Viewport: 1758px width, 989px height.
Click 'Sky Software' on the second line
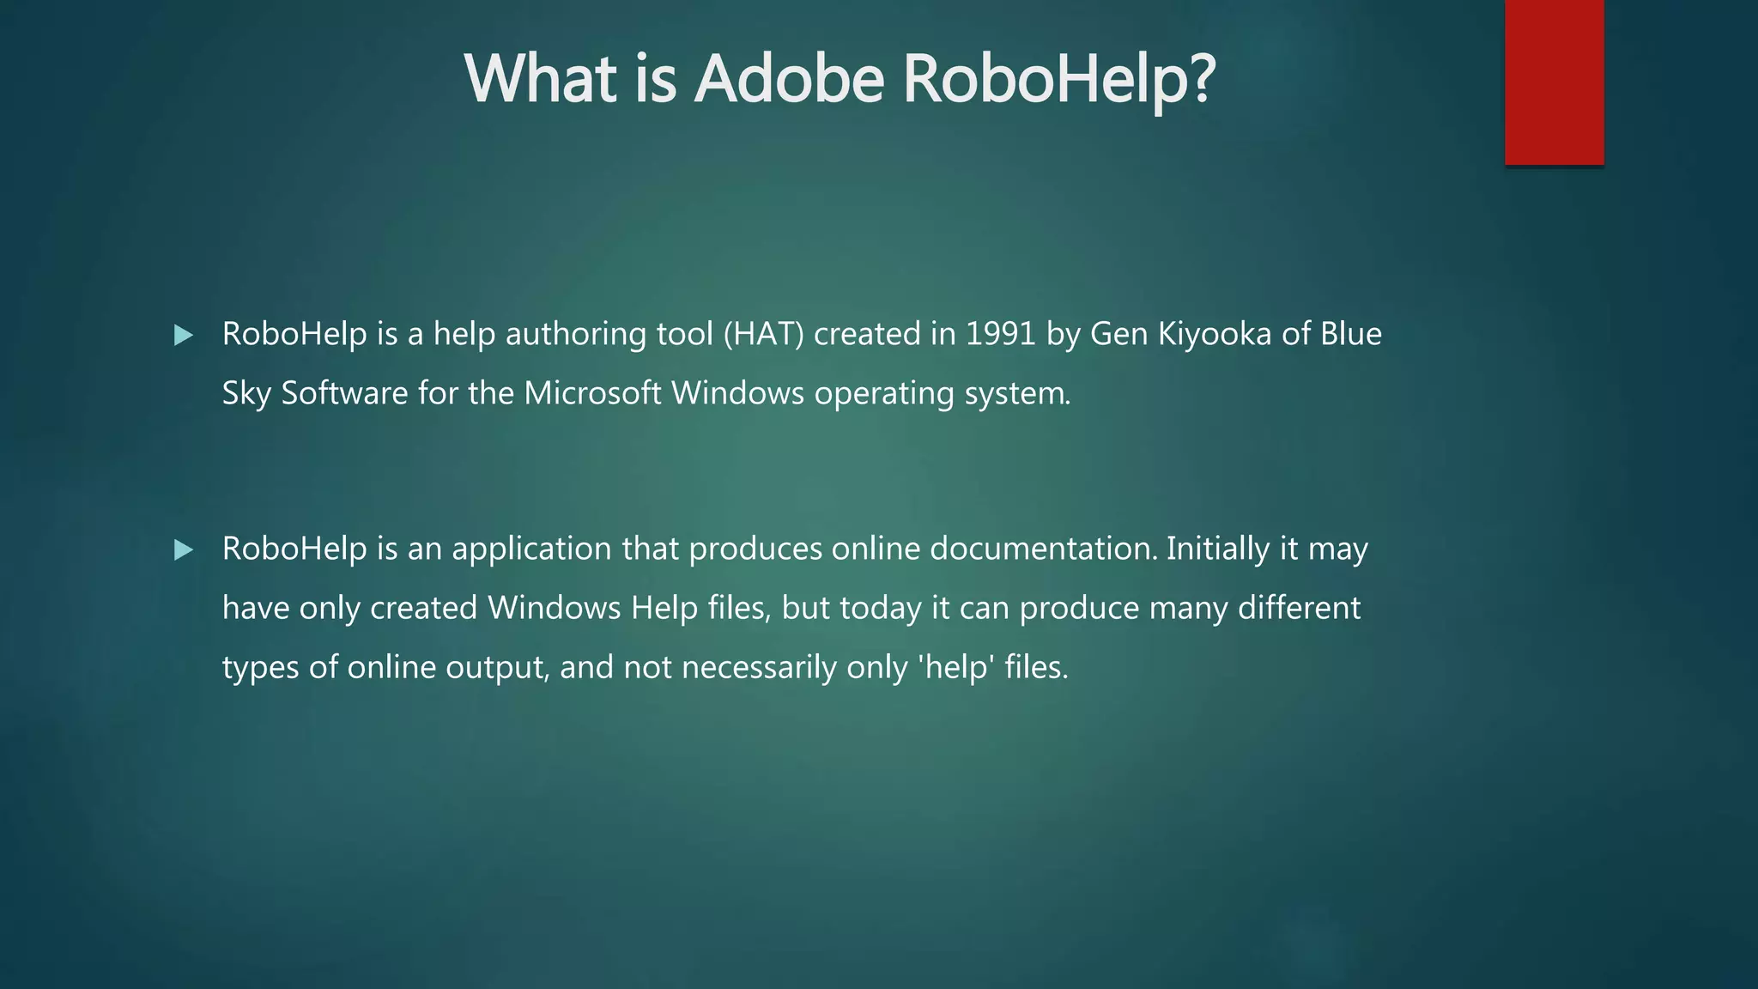pos(315,393)
